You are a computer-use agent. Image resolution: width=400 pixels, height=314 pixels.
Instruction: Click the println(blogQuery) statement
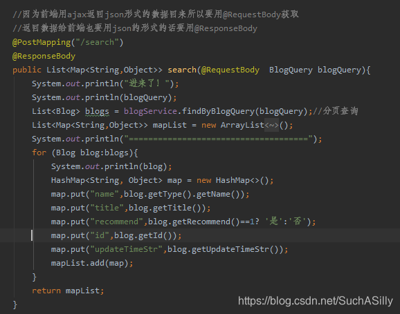coord(104,97)
